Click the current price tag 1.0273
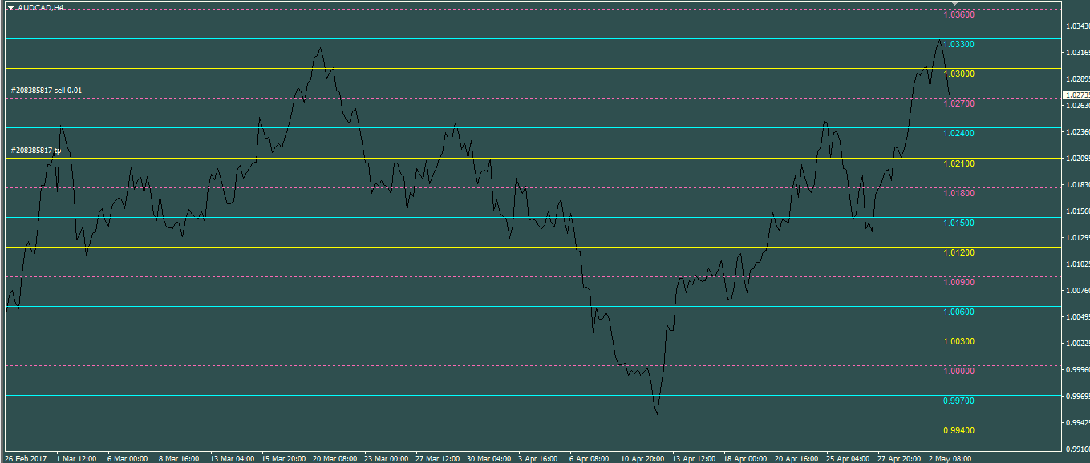 click(1076, 95)
